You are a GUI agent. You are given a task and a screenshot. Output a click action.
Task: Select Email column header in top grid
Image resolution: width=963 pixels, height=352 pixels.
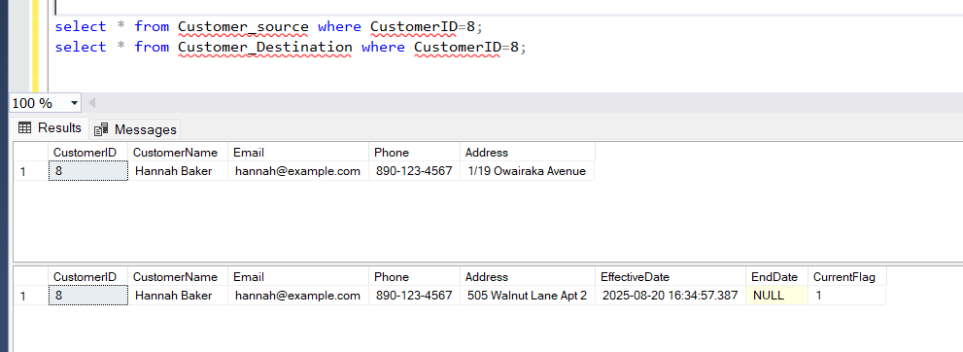pos(298,153)
